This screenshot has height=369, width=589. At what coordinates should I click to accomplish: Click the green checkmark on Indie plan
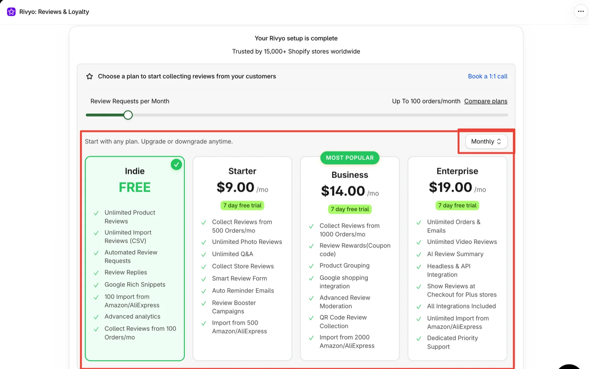pyautogui.click(x=176, y=164)
